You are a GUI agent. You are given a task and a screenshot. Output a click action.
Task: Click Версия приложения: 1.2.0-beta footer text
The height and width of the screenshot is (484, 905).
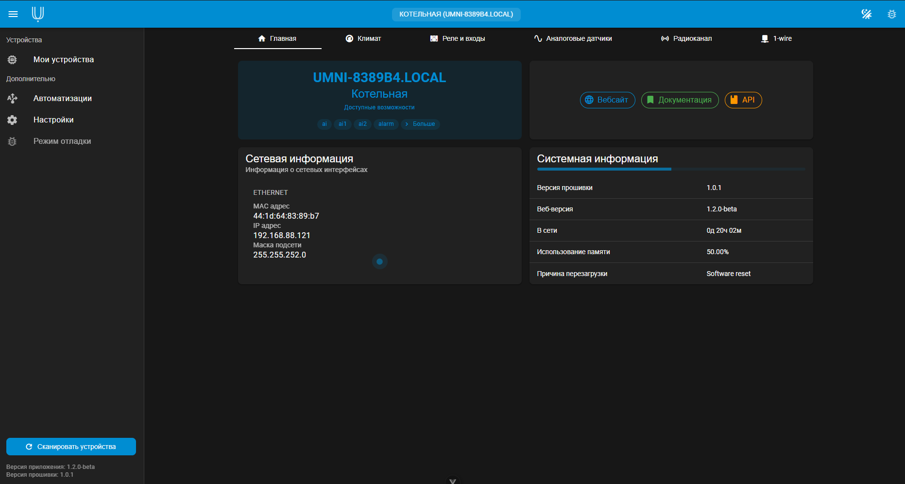coord(51,467)
